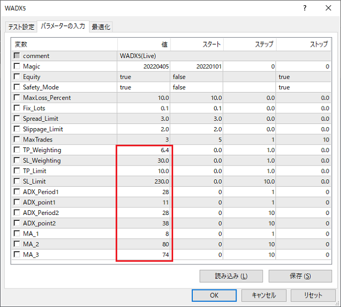Enable the Magic checkbox
Viewport: 341px width, 307px height.
[17, 66]
